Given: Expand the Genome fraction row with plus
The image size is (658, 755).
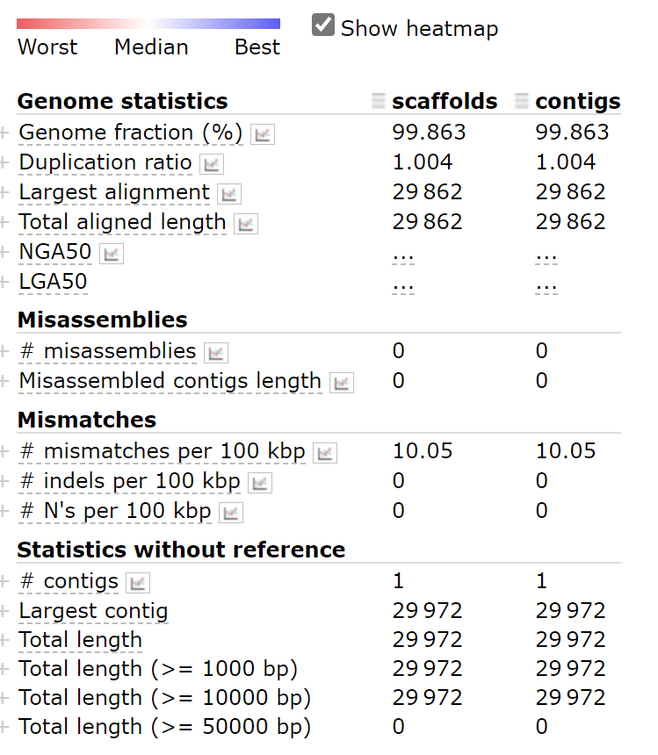Looking at the screenshot, I should [5, 133].
